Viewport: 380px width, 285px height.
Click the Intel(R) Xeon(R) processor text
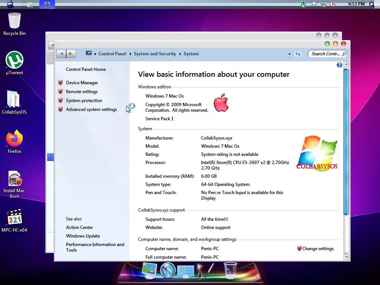tap(245, 165)
